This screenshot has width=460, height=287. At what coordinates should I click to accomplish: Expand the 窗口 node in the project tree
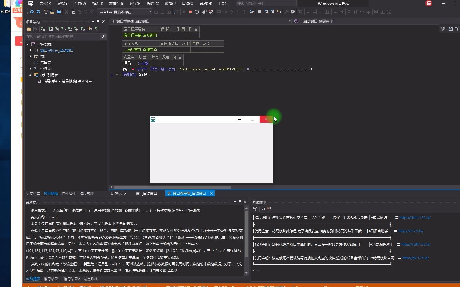[x=30, y=56]
